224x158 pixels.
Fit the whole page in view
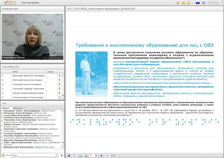point(107,155)
